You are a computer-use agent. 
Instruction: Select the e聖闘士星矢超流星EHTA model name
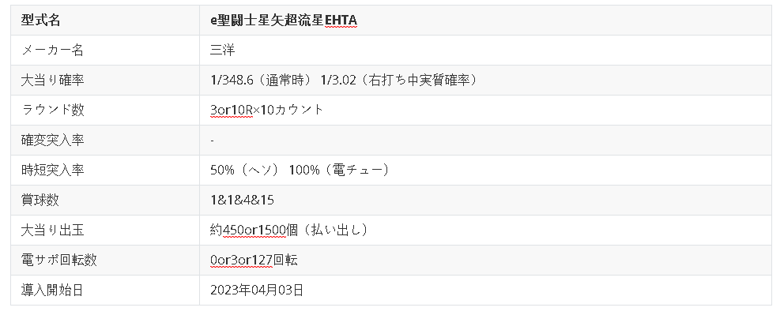(284, 21)
